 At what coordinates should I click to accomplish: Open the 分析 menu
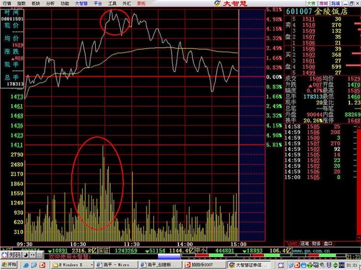(x=50, y=4)
